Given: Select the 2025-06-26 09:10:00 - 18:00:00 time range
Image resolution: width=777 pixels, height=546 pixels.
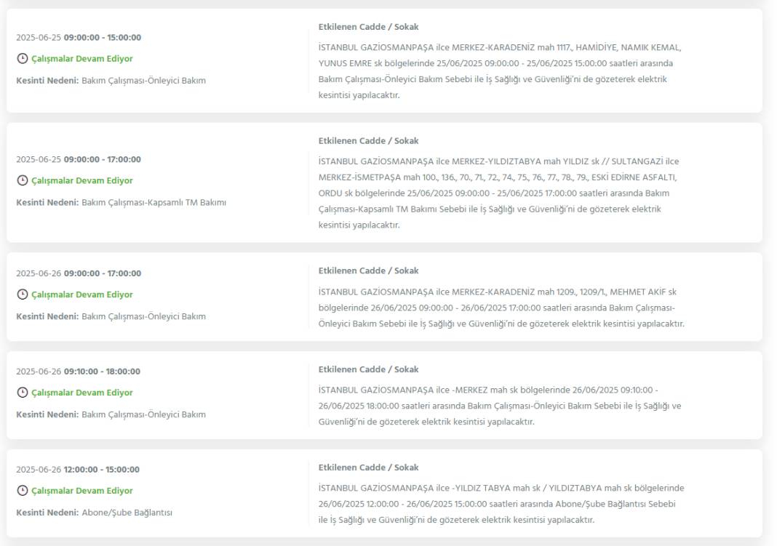Looking at the screenshot, I should tap(79, 372).
